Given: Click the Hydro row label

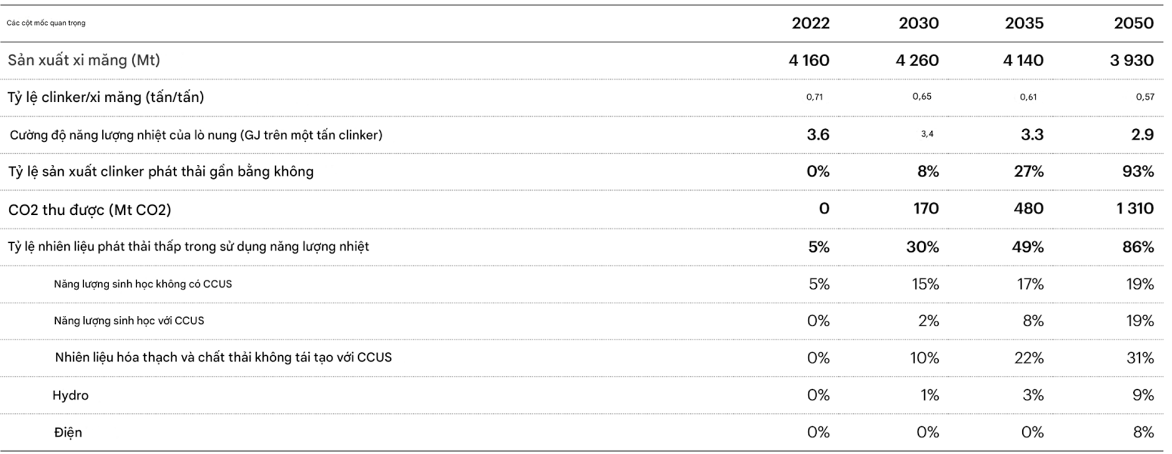Looking at the screenshot, I should pos(70,395).
